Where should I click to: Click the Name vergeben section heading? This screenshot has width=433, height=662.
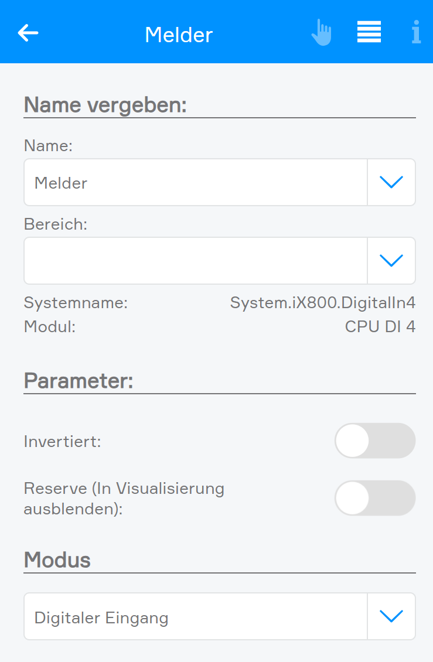tap(105, 105)
